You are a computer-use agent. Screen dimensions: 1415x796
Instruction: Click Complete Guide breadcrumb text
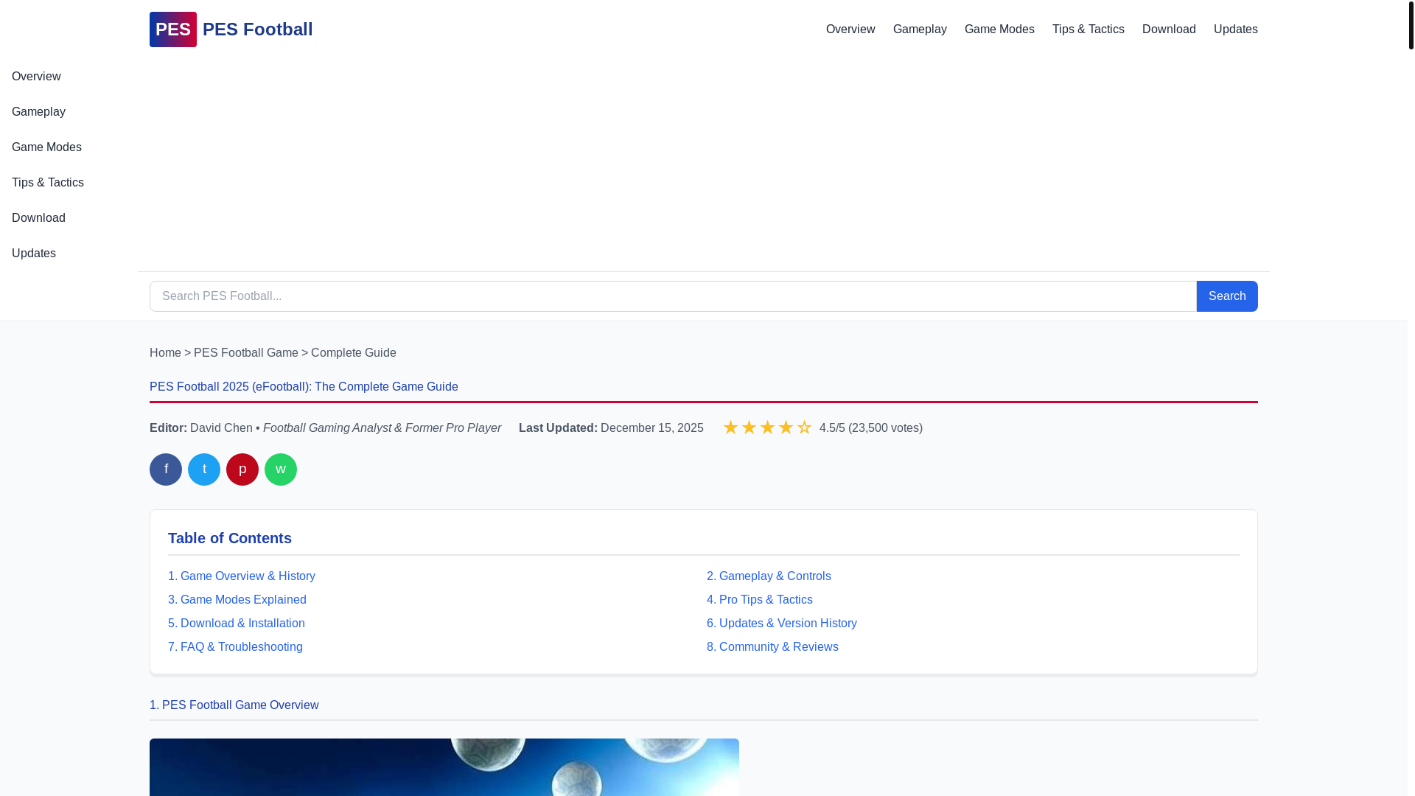coord(354,353)
